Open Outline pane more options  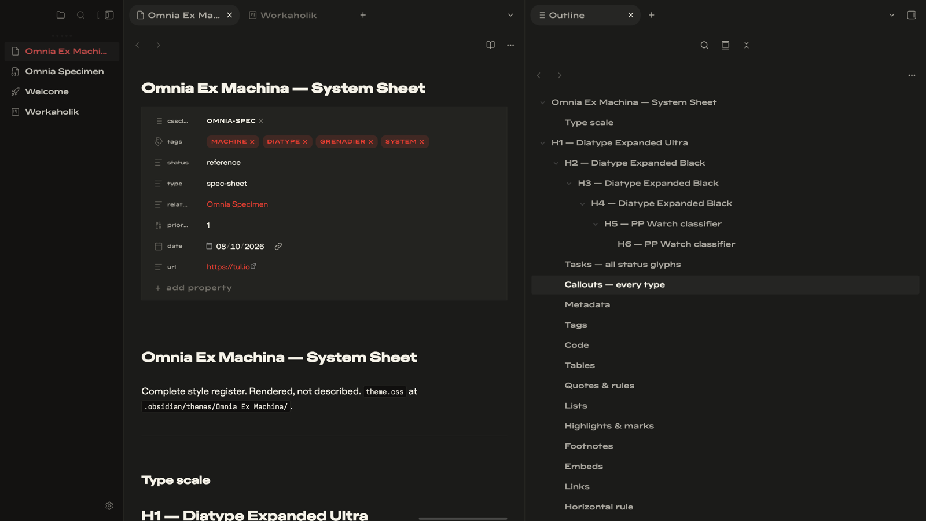[912, 75]
